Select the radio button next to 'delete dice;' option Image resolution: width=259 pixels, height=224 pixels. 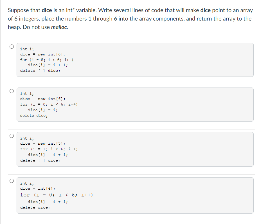[x=12, y=91]
